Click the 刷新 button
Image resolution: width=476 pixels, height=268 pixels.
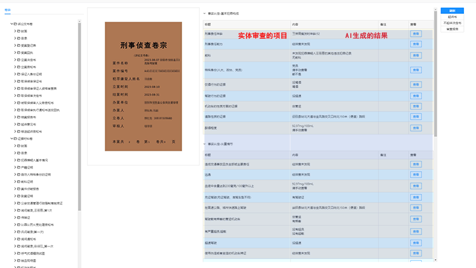tap(453, 11)
